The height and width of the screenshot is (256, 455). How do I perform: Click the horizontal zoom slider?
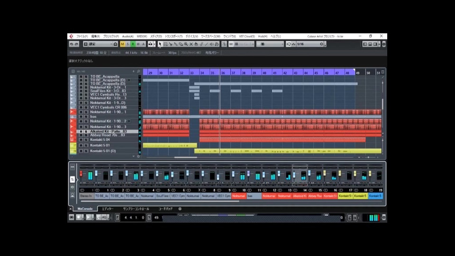(x=369, y=157)
